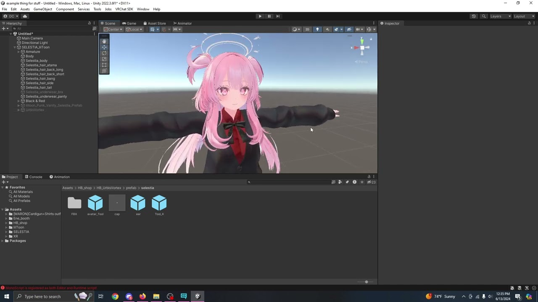Click the Pause button
The height and width of the screenshot is (302, 538).
tap(269, 16)
